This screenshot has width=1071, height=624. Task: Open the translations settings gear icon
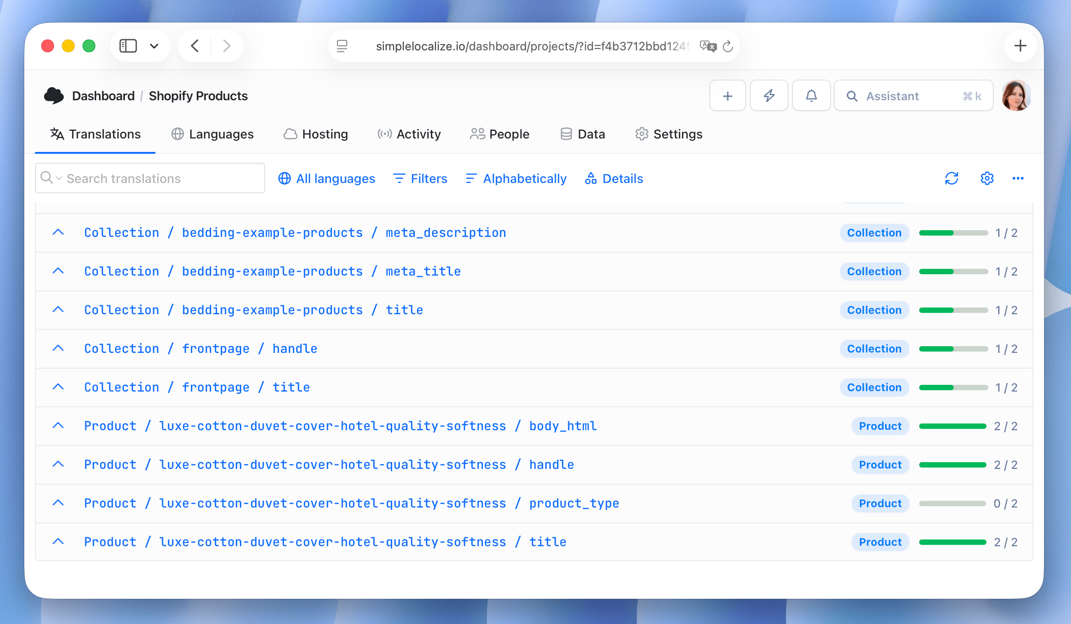click(x=987, y=178)
